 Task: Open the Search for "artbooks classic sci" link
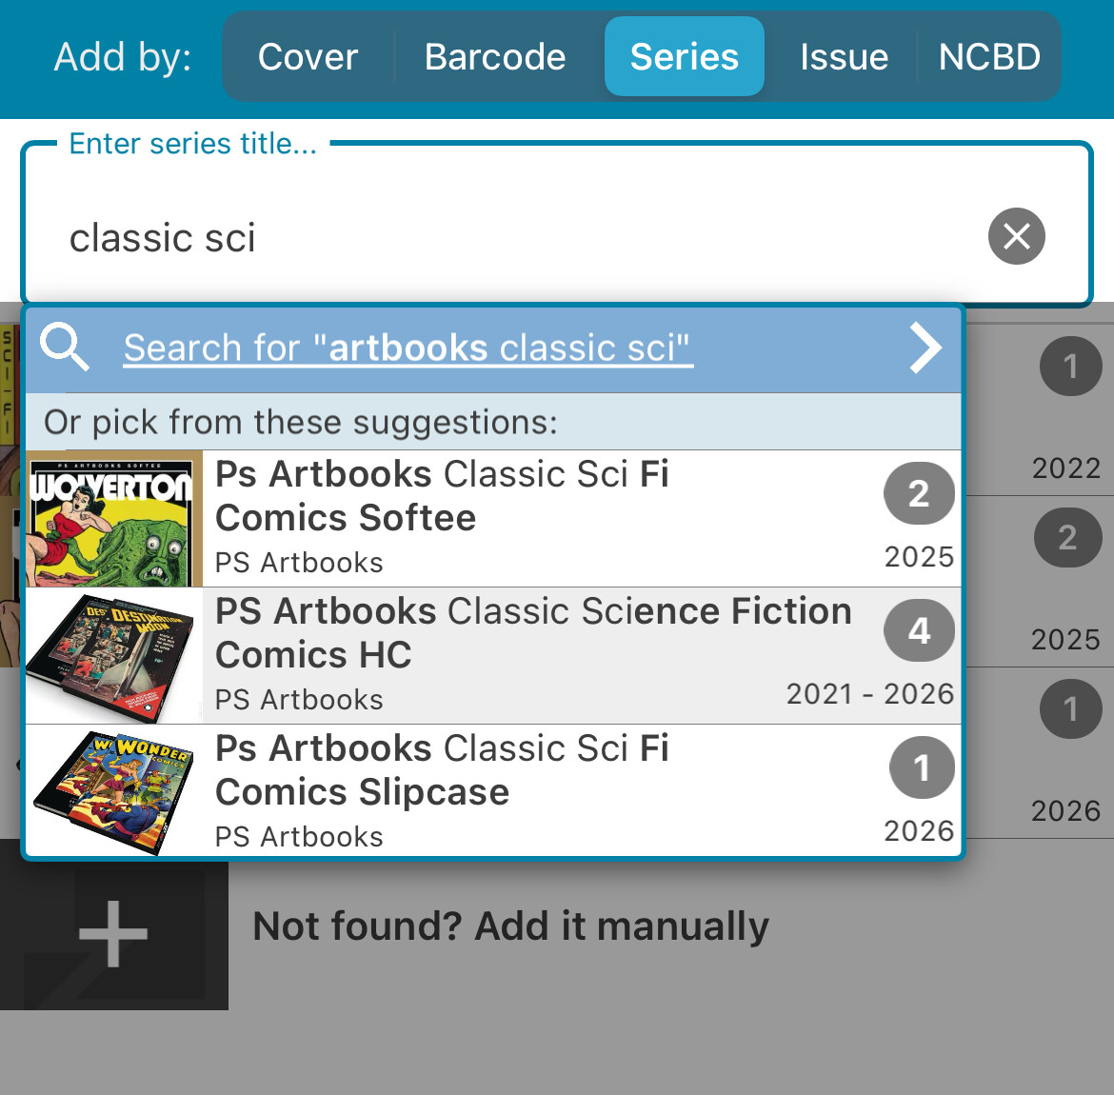[x=408, y=348]
